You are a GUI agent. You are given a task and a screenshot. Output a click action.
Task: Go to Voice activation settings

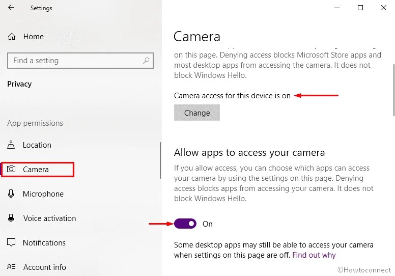point(49,218)
